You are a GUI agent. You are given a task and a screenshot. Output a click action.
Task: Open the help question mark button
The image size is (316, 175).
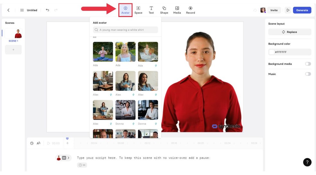pyautogui.click(x=307, y=162)
